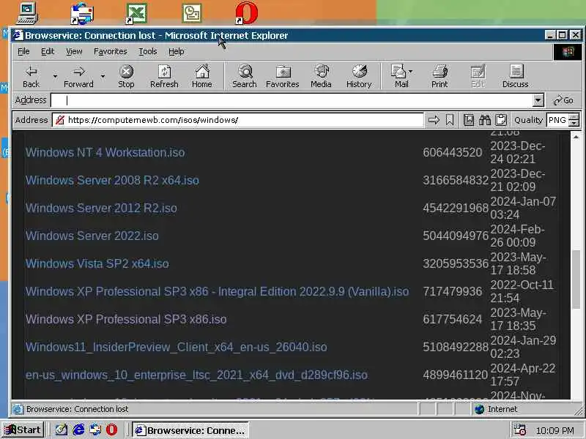The image size is (586, 439).
Task: Open the Tools menu
Action: (148, 51)
